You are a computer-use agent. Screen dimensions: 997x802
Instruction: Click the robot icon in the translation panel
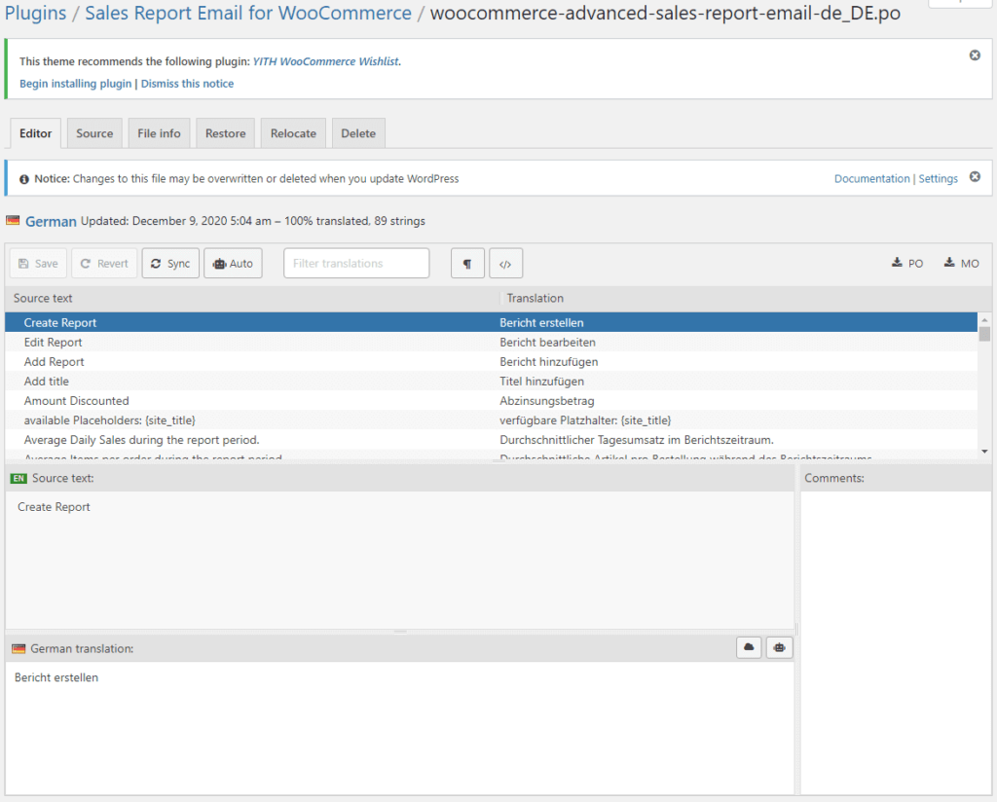click(778, 647)
